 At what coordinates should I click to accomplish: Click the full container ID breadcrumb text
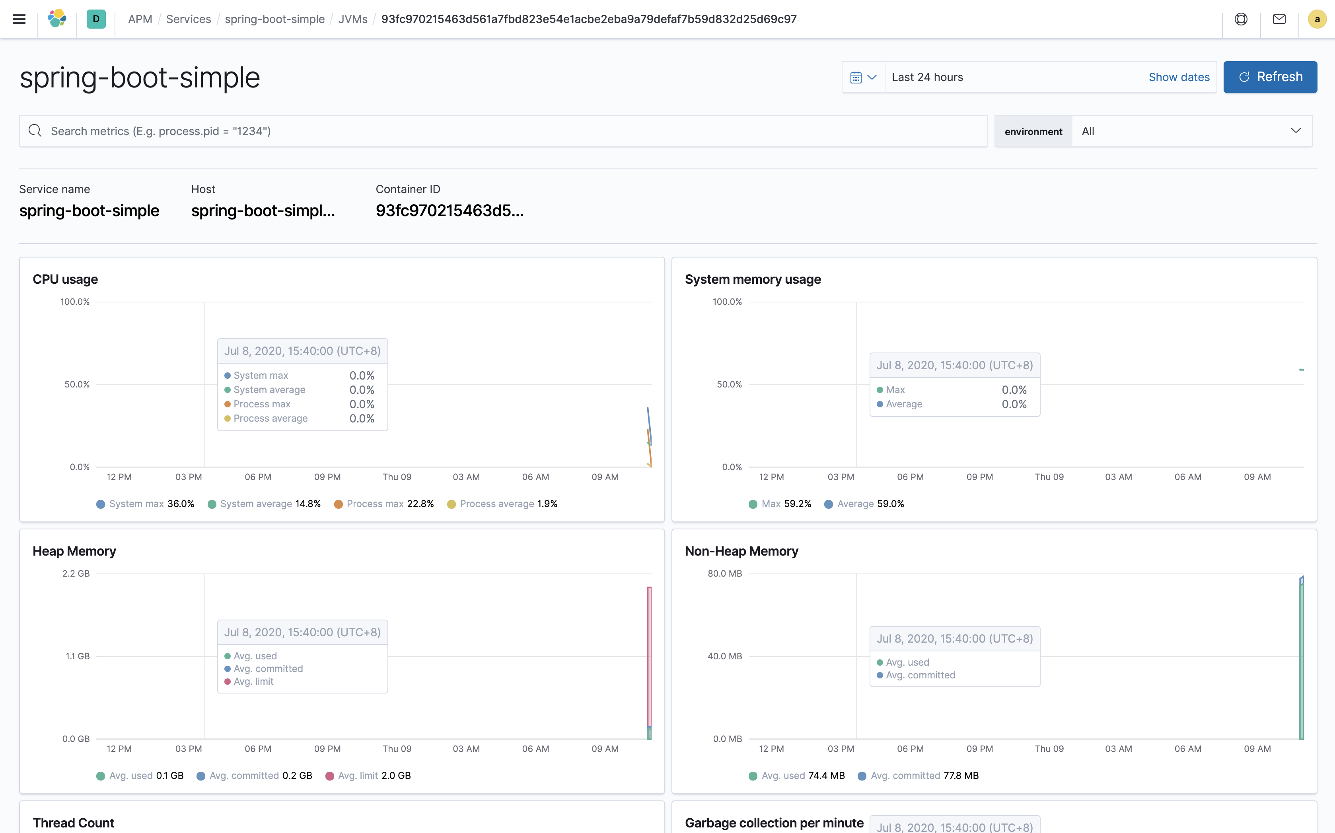[x=589, y=19]
